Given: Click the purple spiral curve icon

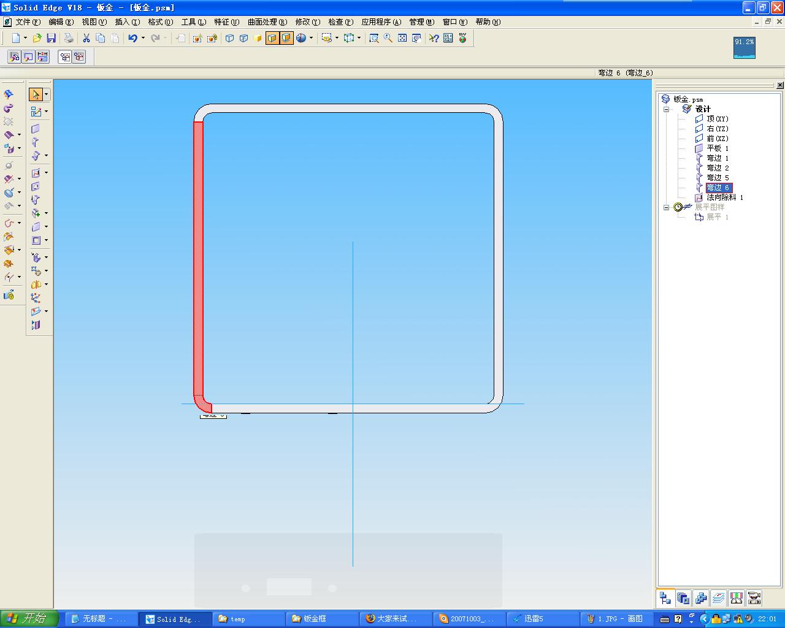Looking at the screenshot, I should 9,109.
